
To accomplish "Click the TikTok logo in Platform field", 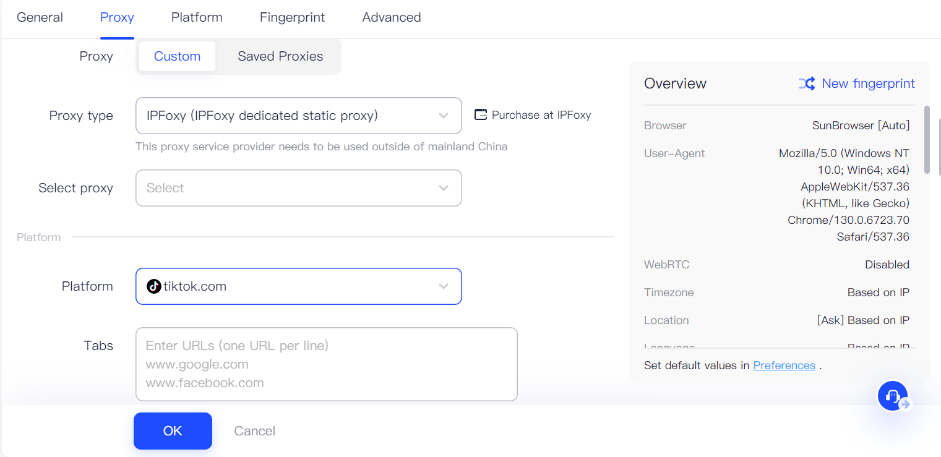I will pos(153,286).
